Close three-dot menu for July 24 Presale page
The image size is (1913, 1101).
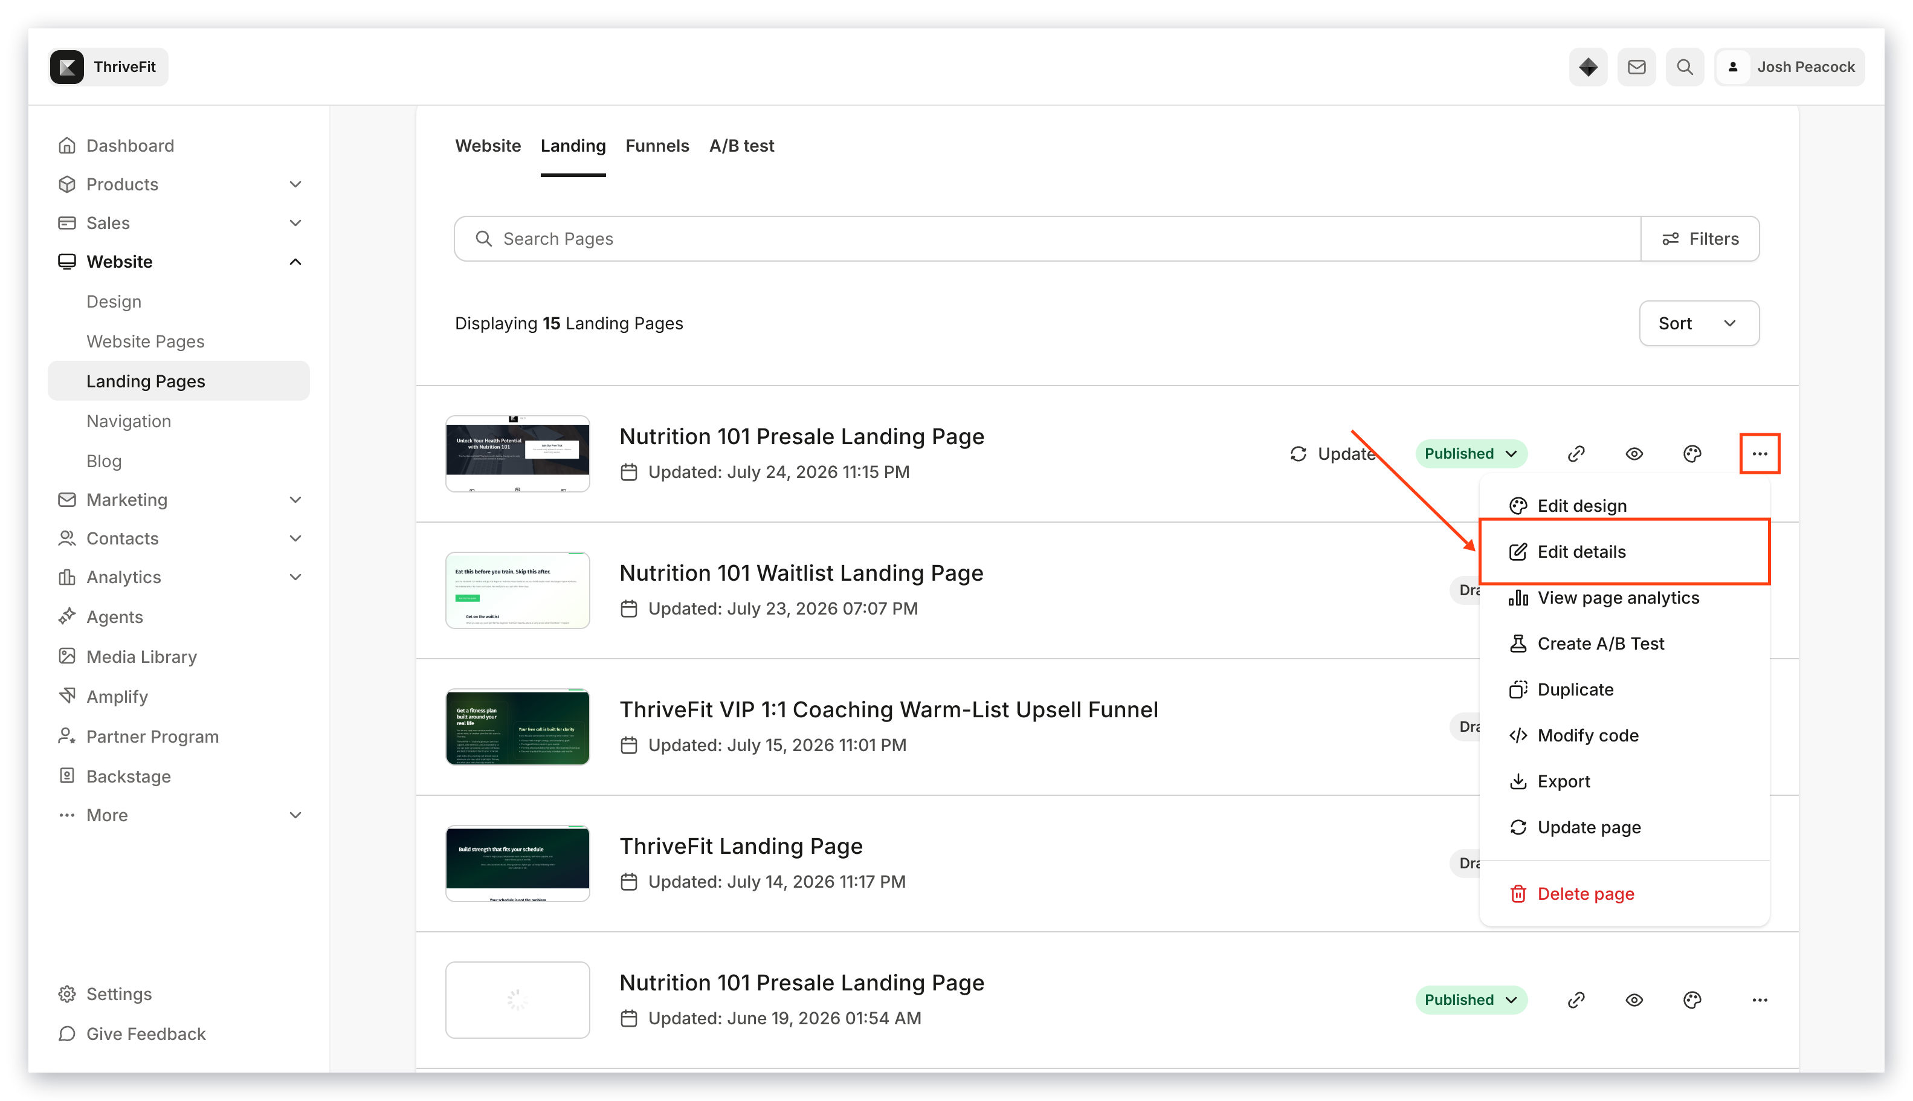pos(1760,453)
